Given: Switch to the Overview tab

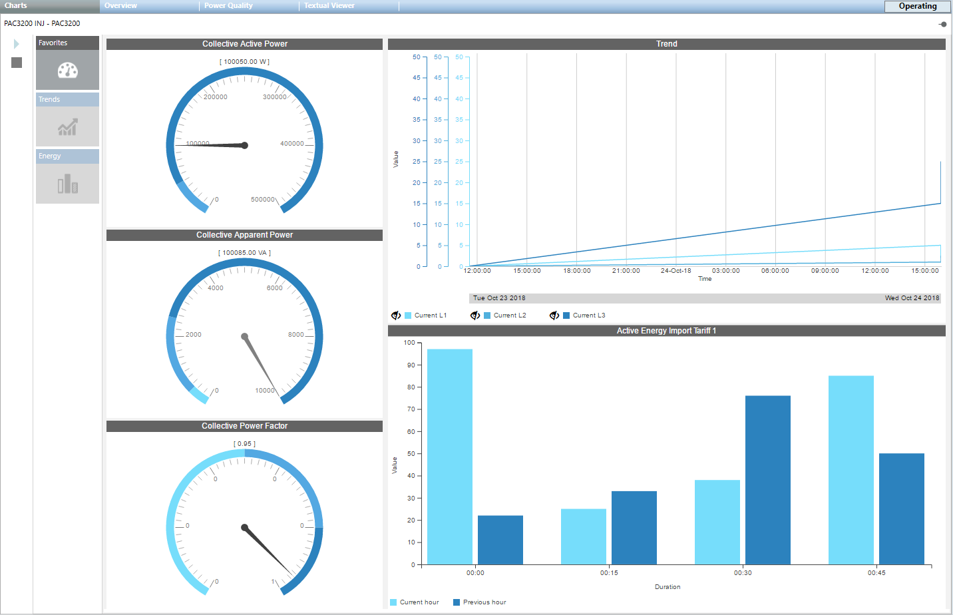Looking at the screenshot, I should [x=120, y=6].
